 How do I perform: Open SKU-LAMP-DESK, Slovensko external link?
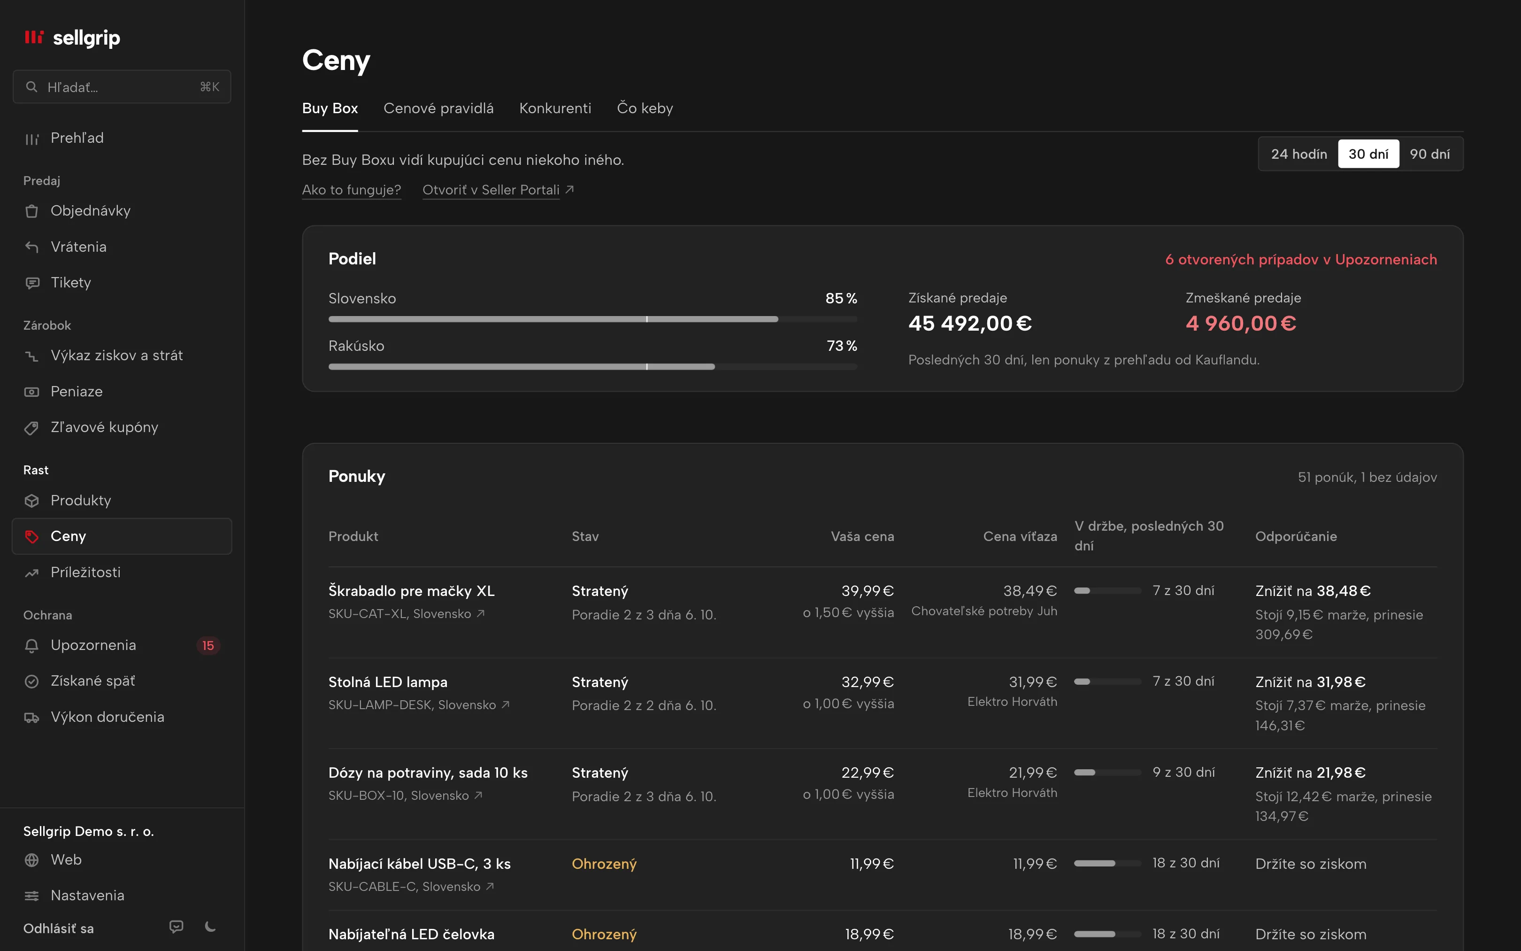pos(419,705)
